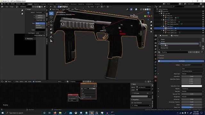This screenshot has width=205, height=115.
Task: Select the Rotate tool in viewport toolbar
Action: [x=51, y=25]
